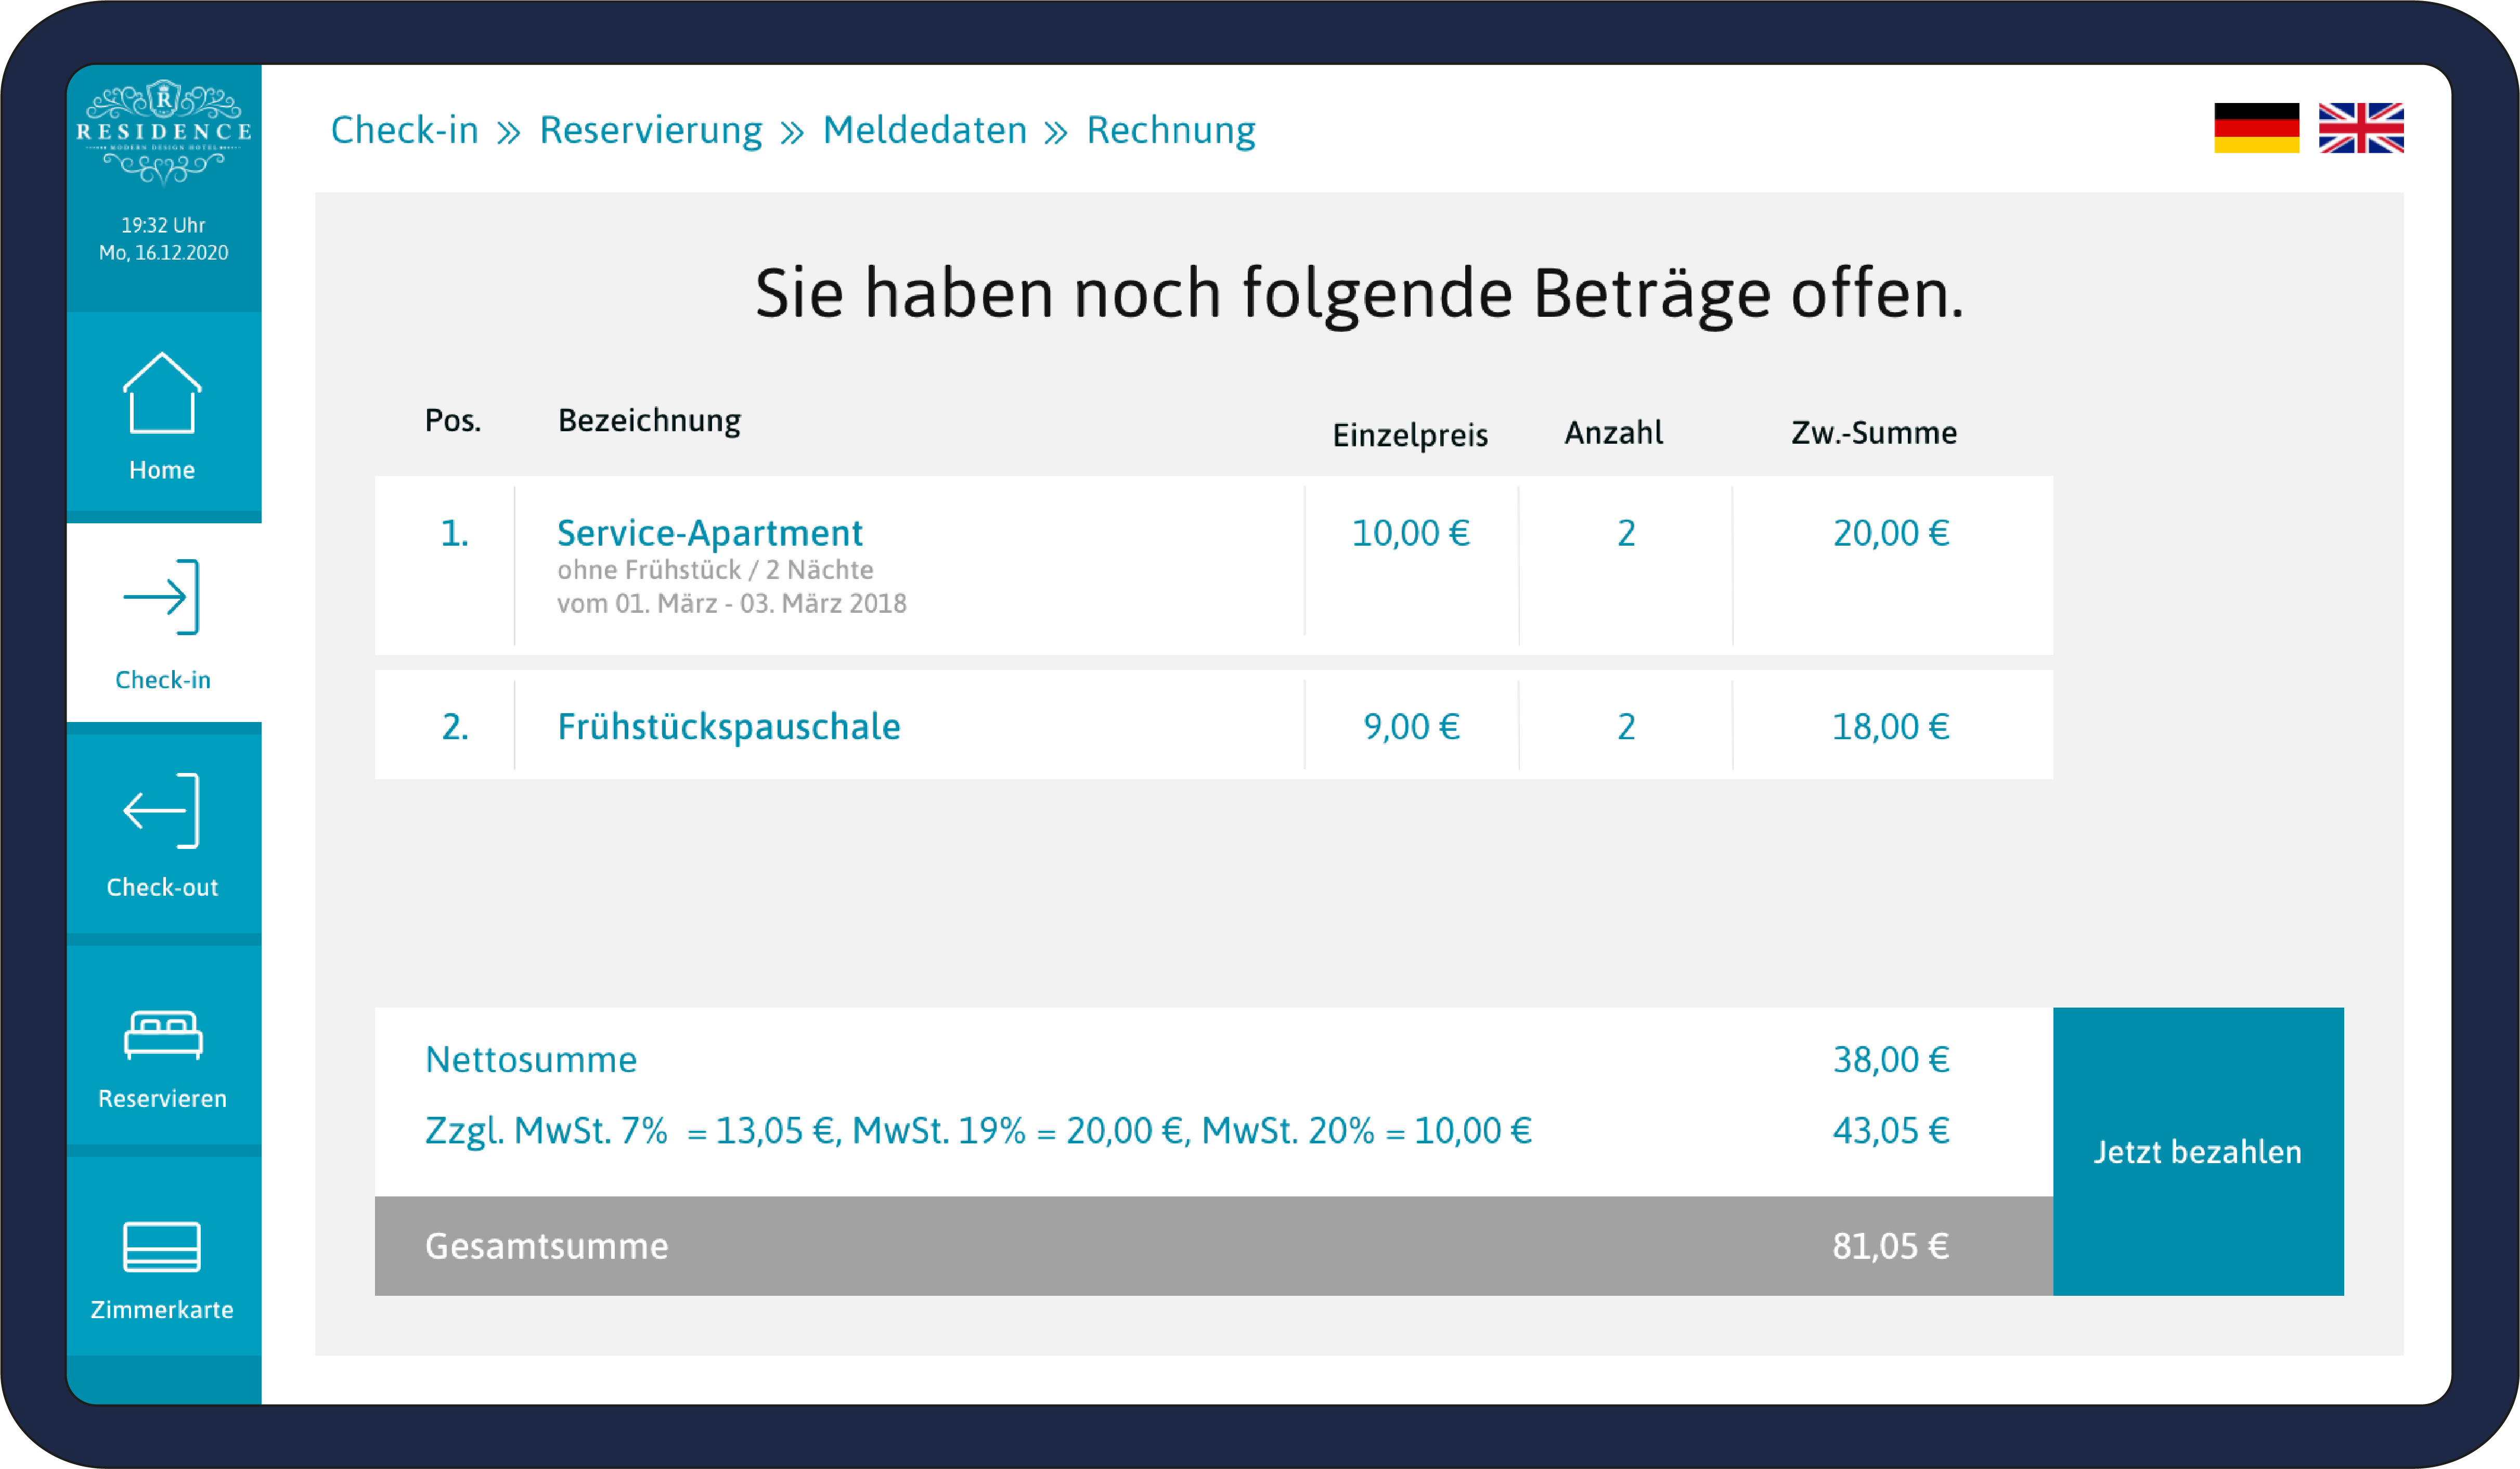2520x1469 pixels.
Task: Click the Zw.-Summe column header
Action: (1874, 432)
